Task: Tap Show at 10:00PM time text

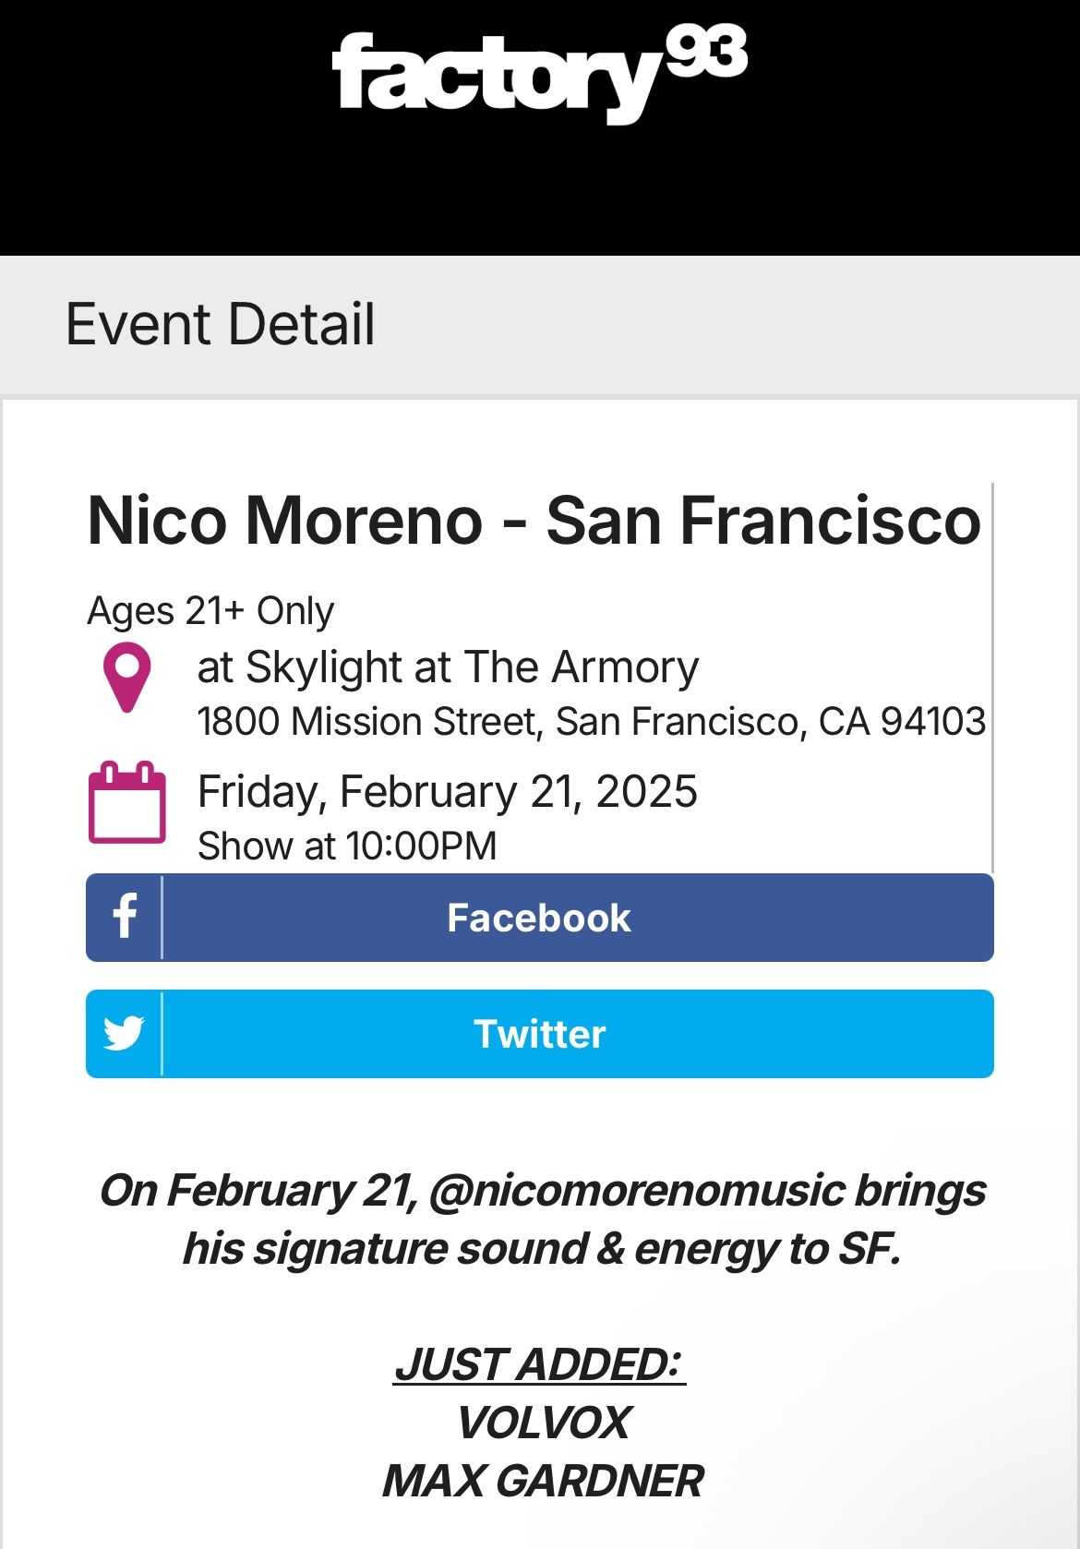Action: pyautogui.click(x=348, y=847)
